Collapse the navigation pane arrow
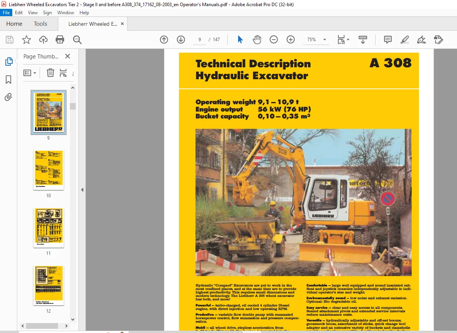 tap(82, 190)
